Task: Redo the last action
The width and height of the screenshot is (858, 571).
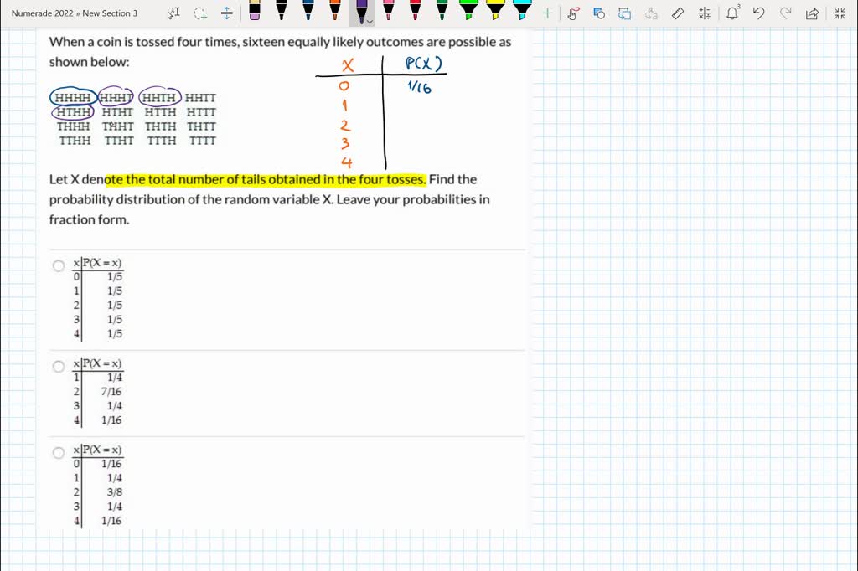Action: pyautogui.click(x=787, y=13)
